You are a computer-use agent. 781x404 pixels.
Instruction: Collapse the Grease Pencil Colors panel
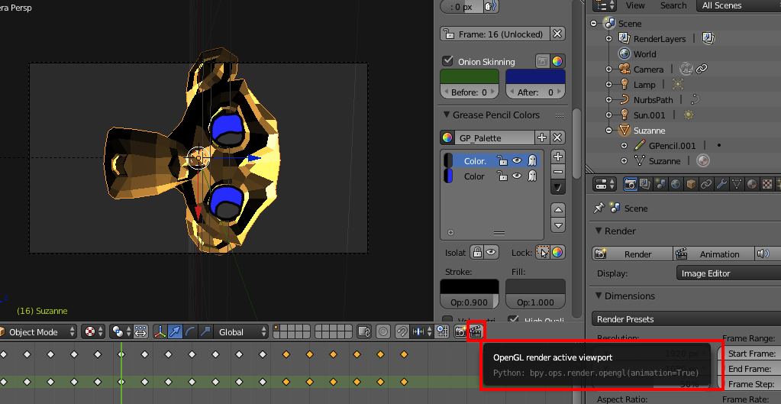pos(447,115)
